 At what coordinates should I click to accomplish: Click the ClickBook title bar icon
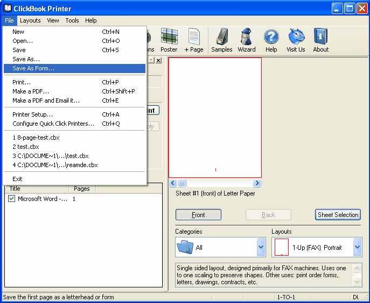coord(8,8)
